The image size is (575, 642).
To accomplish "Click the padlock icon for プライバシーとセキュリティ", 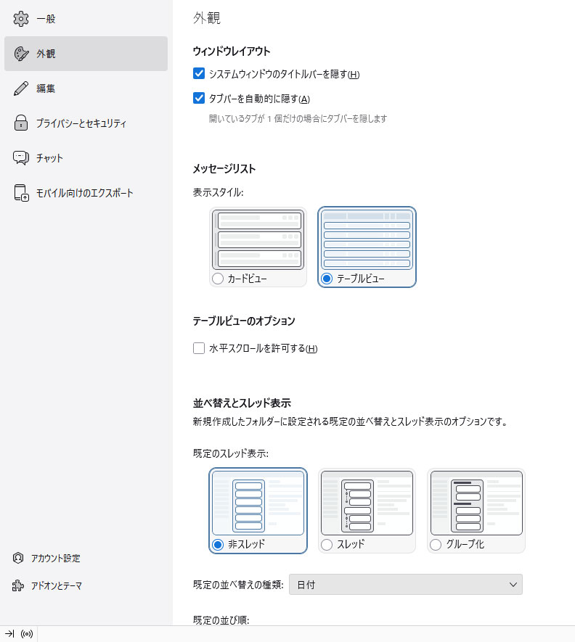I will click(21, 123).
